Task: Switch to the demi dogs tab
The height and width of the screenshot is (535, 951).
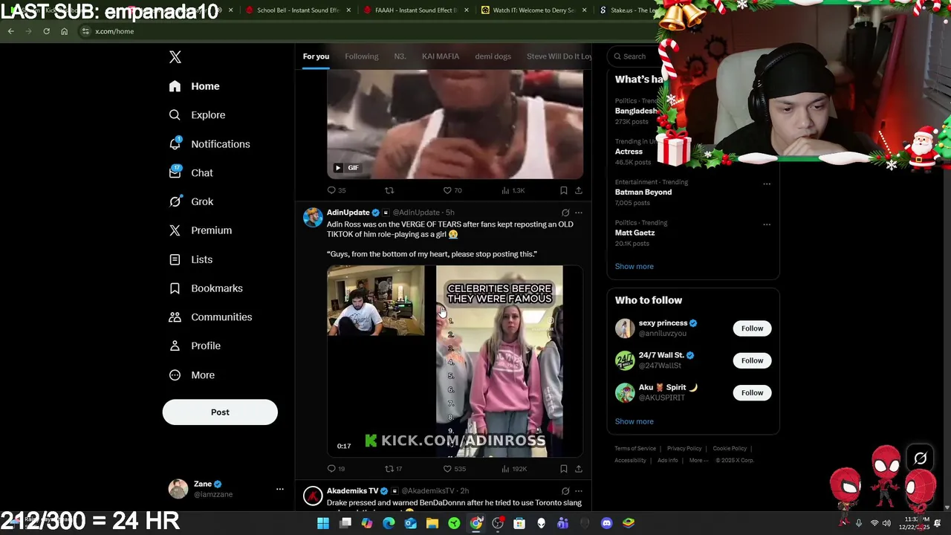Action: (493, 56)
